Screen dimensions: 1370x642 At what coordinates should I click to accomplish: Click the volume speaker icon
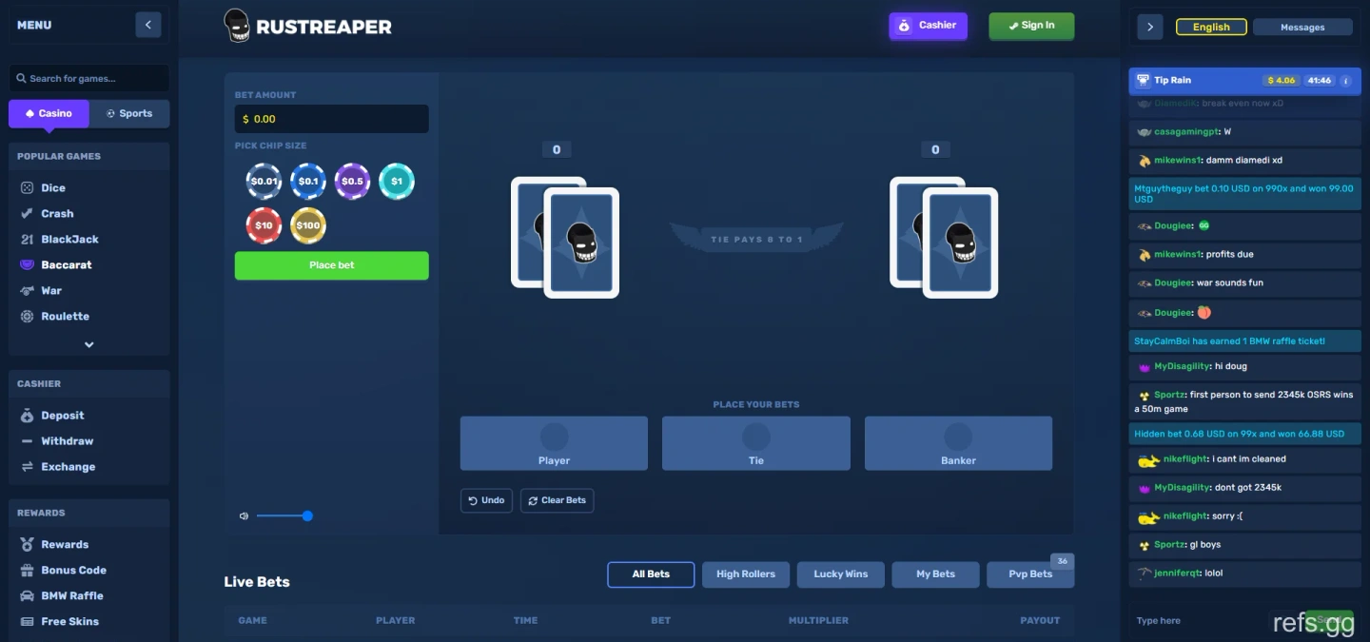[244, 516]
